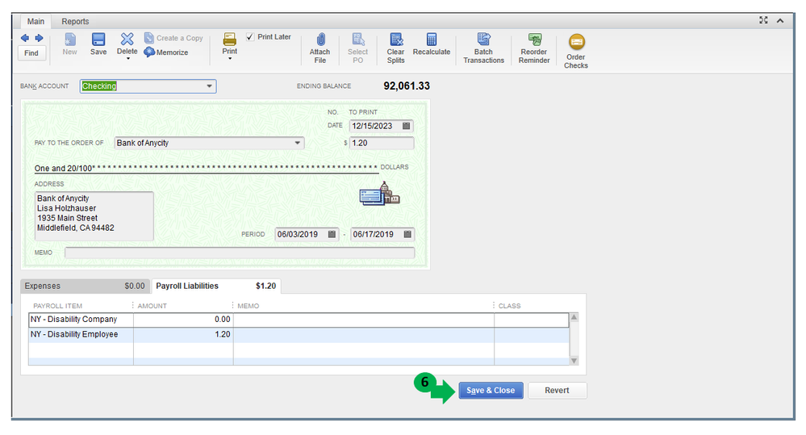This screenshot has width=806, height=435.
Task: Click the Payroll Item column header
Action: click(57, 305)
